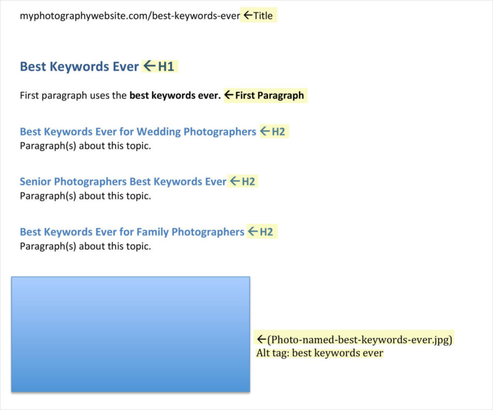Select the Wedding Photographers heading
The image size is (493, 410).
point(137,131)
